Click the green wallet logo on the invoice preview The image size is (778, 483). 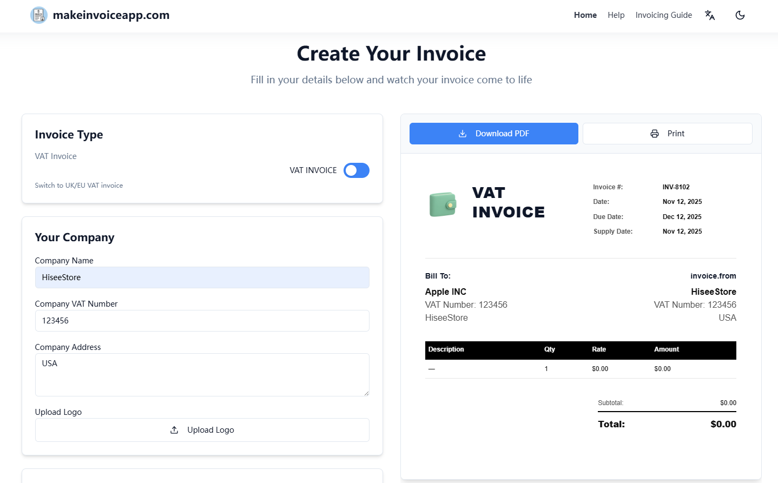click(443, 204)
